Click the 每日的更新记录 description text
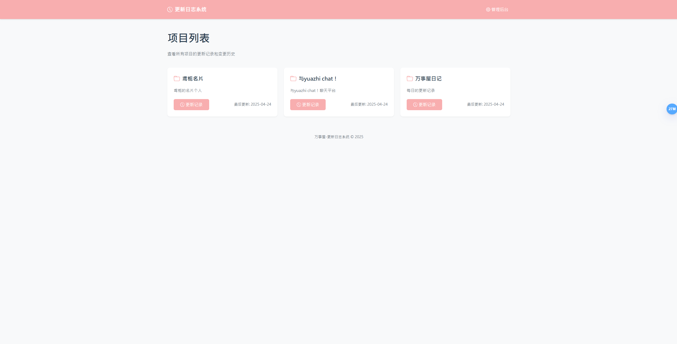This screenshot has width=677, height=344. pos(421,90)
